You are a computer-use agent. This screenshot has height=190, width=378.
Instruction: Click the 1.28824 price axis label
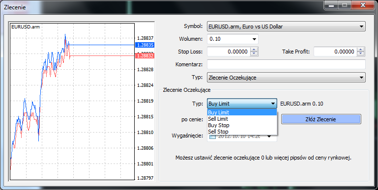[145, 85]
